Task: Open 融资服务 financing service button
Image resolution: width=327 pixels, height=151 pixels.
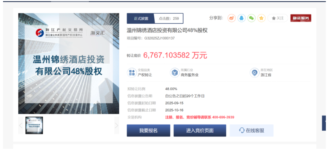Action: click(301, 18)
